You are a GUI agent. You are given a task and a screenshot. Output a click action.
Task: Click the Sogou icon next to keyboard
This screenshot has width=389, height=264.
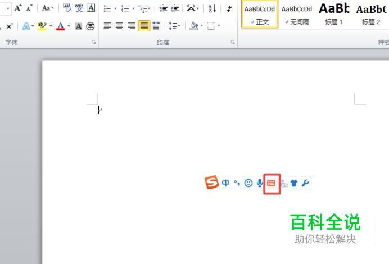point(284,184)
